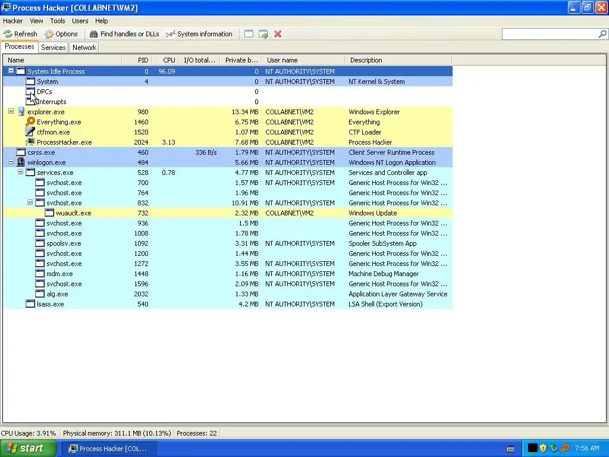The width and height of the screenshot is (609, 457).
Task: Select svchost.exe with PID 700
Action: click(228, 182)
